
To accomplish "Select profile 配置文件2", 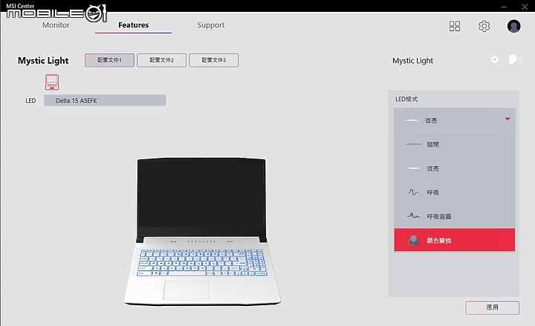I will pos(162,60).
